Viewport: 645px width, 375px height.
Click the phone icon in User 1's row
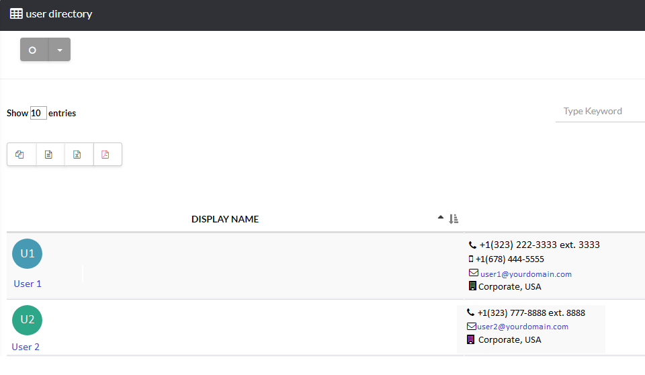tap(472, 245)
